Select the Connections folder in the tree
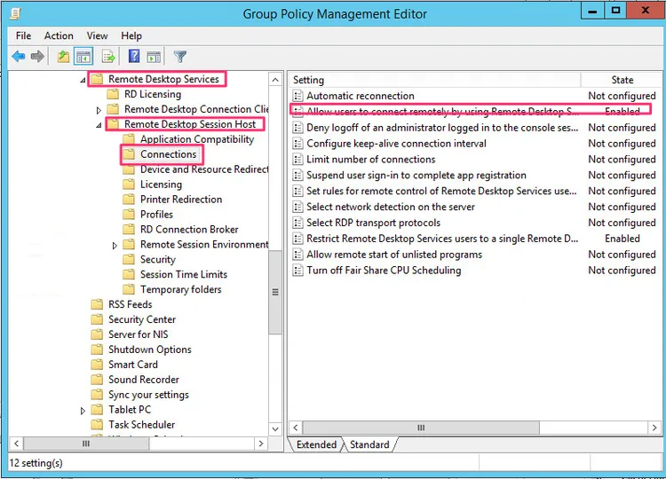The image size is (666, 479). 168,154
